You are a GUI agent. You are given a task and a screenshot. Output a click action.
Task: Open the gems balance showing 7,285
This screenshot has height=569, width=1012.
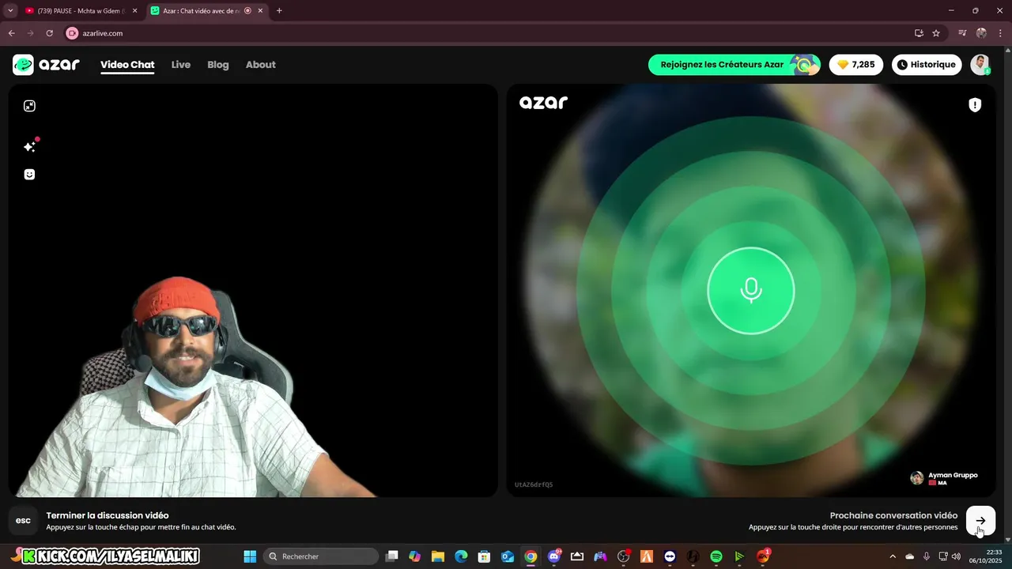(x=856, y=65)
